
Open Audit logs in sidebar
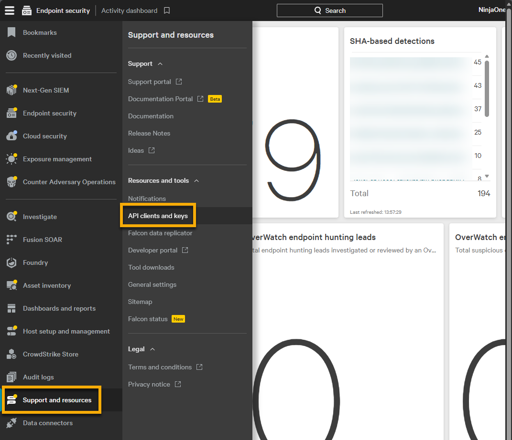click(38, 377)
